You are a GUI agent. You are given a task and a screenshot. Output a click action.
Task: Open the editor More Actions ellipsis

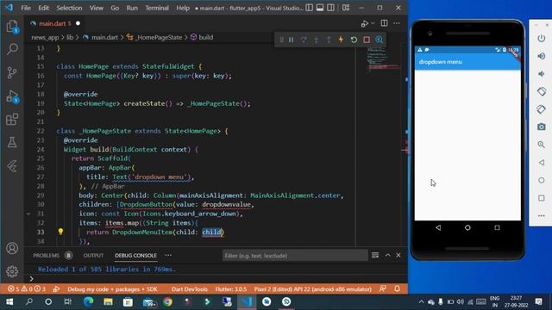click(x=397, y=23)
